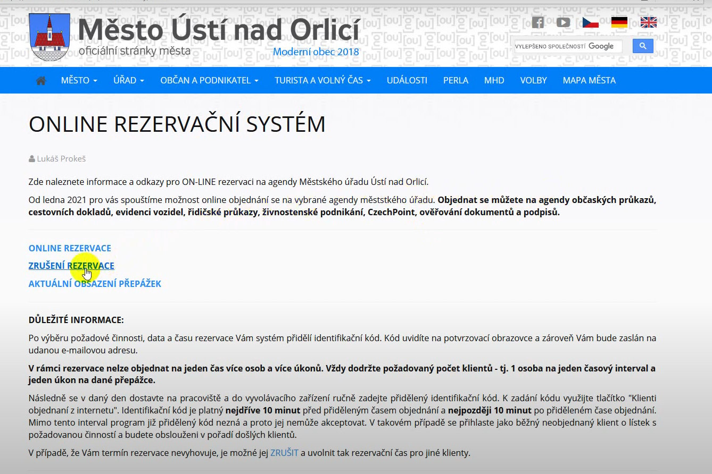Open MAPA MĚSTA in navigation
Viewport: 712px width, 474px height.
[x=589, y=81]
